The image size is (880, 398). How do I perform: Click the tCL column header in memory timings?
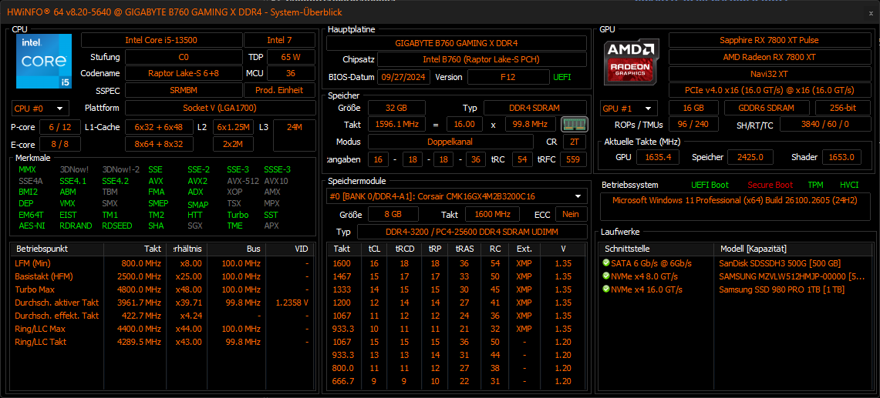click(374, 249)
